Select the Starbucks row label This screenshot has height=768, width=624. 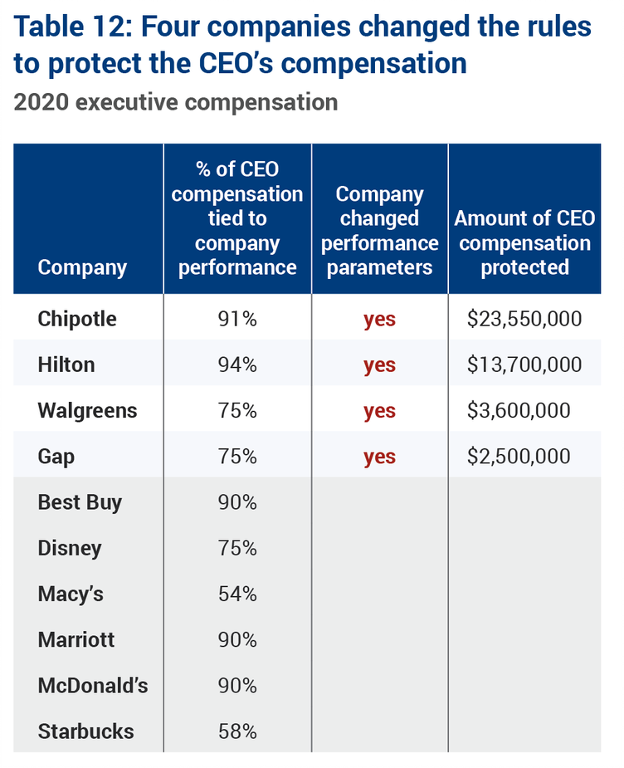tap(85, 731)
